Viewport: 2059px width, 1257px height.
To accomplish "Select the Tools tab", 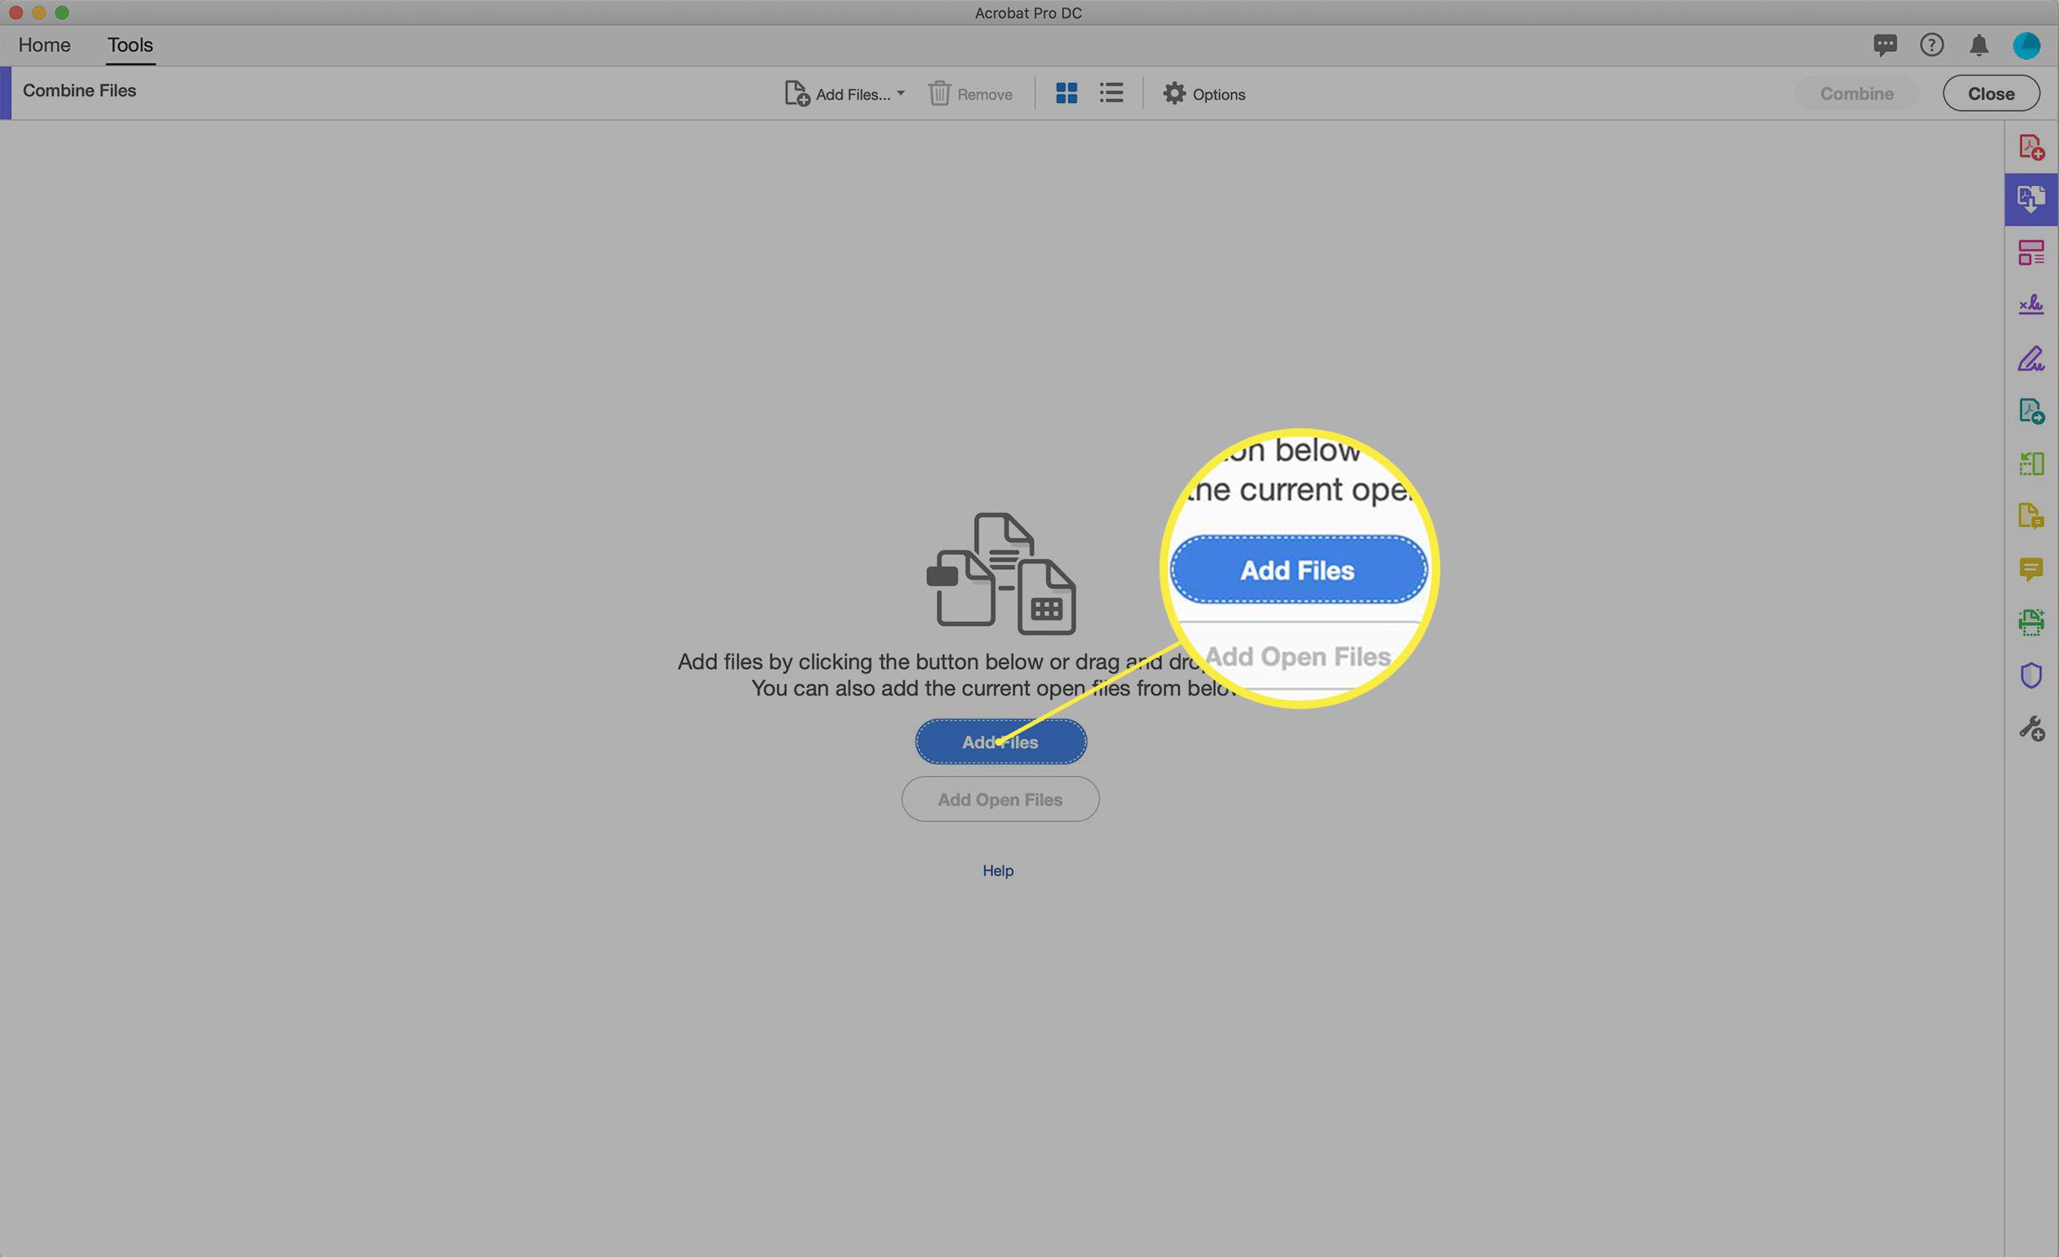I will 129,44.
